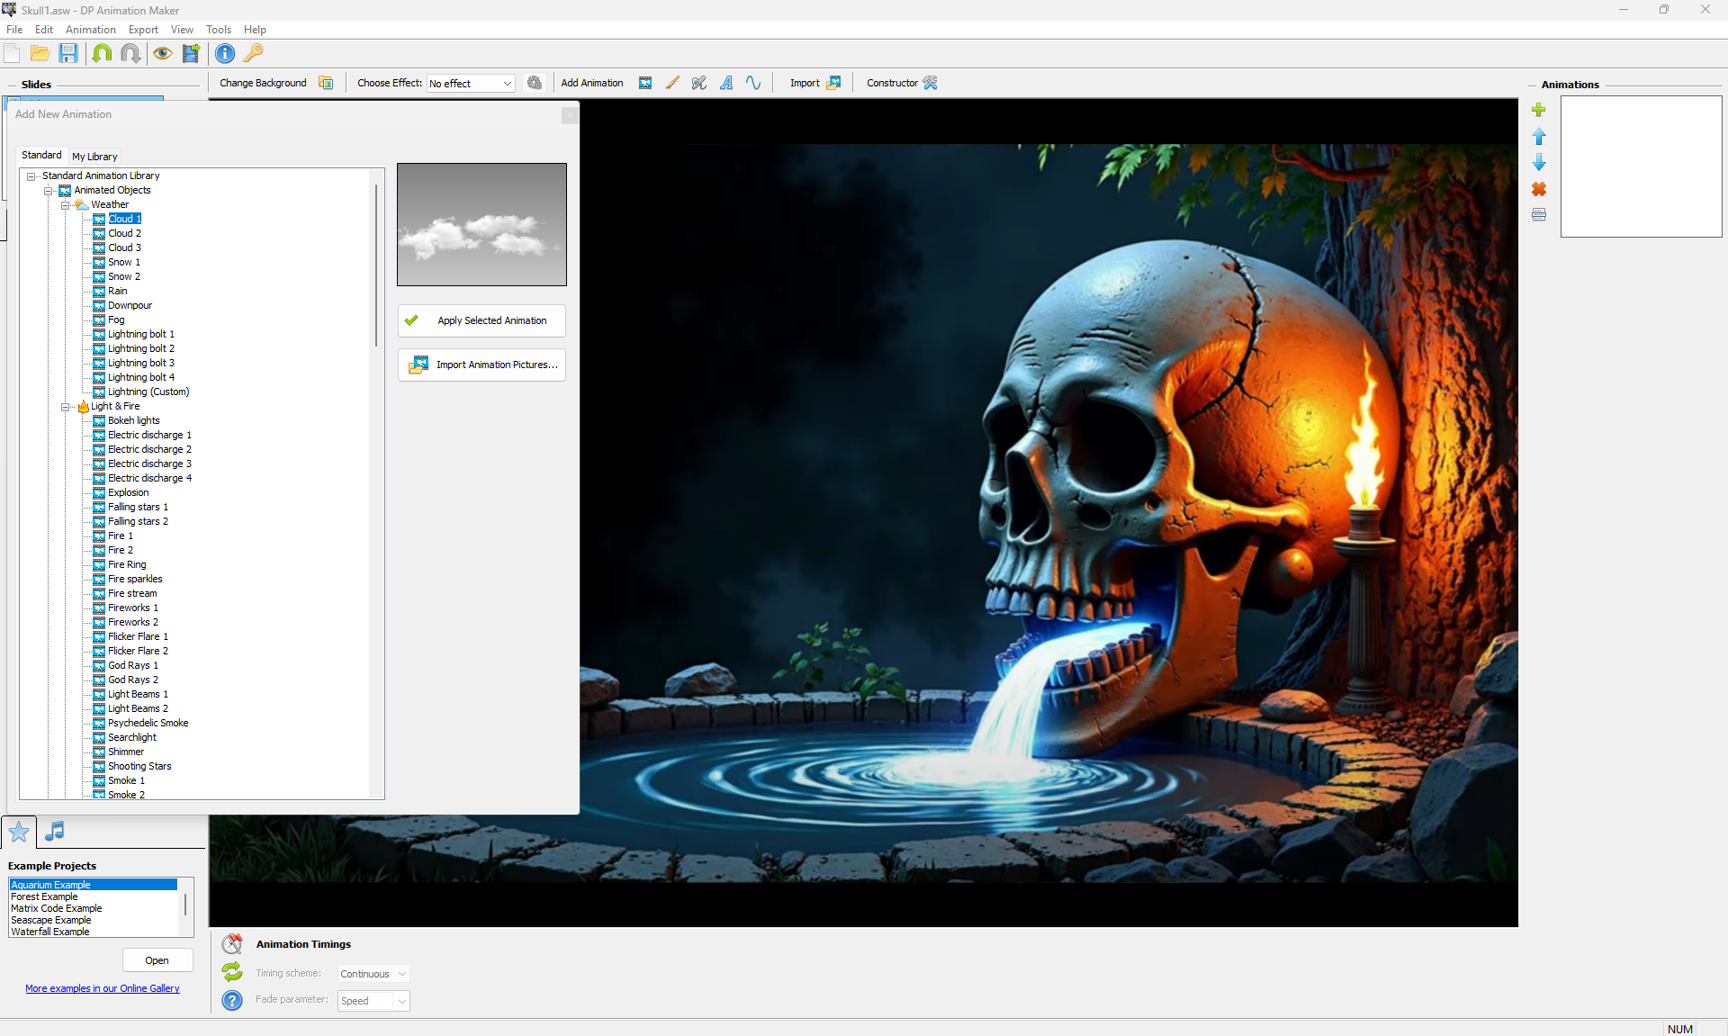
Task: Open the Timing scheme Continuous dropdown
Action: [x=373, y=974]
